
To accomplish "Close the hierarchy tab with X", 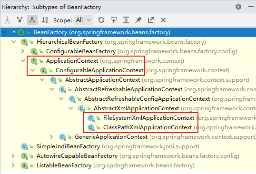I will click(163, 20).
